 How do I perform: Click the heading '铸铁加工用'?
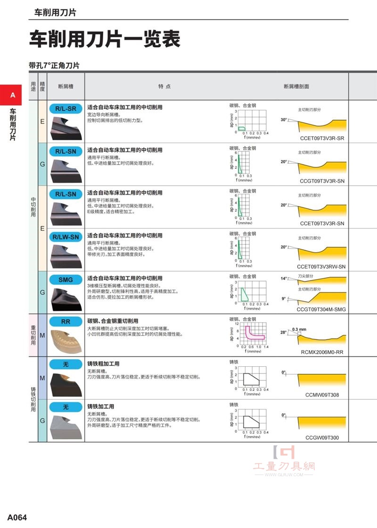click(x=101, y=406)
